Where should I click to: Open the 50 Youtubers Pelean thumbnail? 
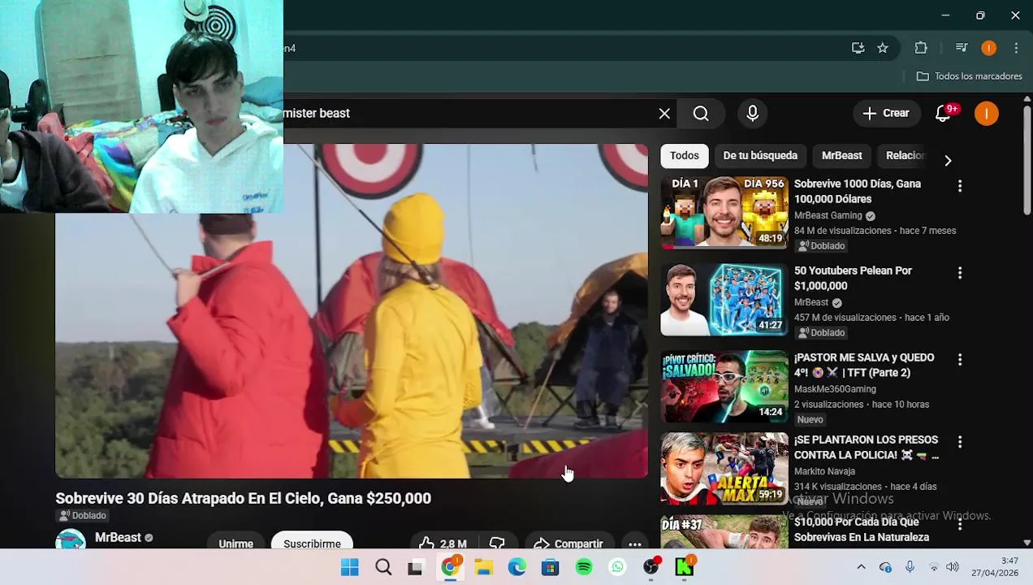pos(724,300)
